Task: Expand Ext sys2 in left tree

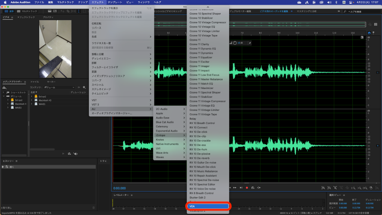Action: [x=8, y=100]
